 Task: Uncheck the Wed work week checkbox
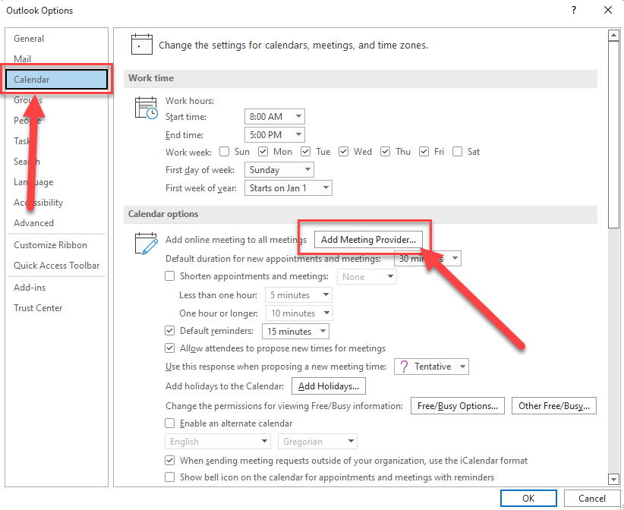click(x=343, y=152)
